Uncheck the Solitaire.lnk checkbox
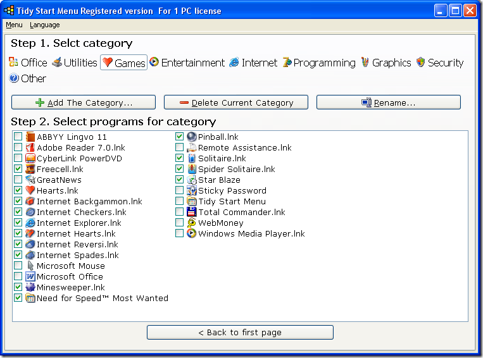 (180, 158)
